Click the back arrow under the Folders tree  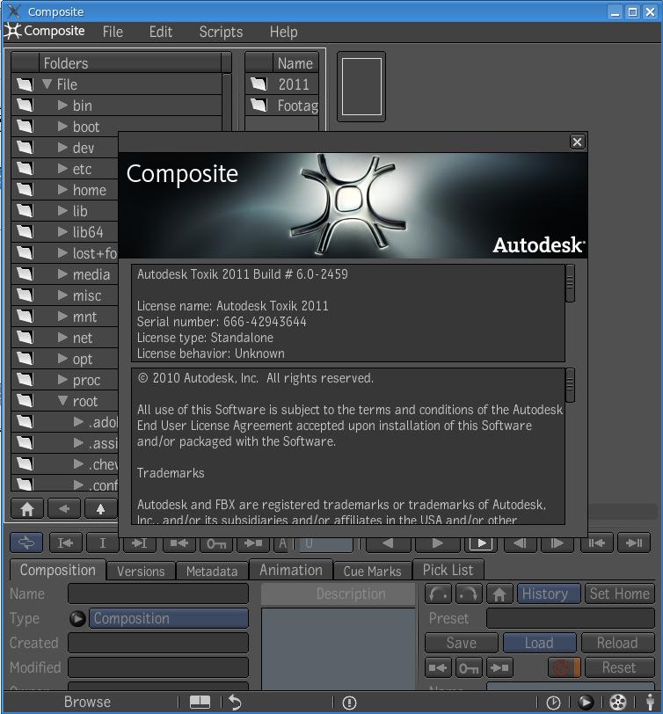click(63, 508)
